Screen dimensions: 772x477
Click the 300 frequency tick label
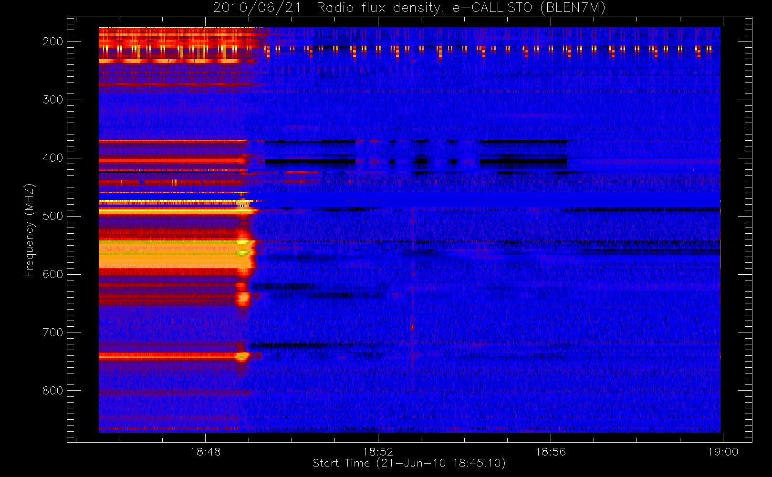[53, 100]
